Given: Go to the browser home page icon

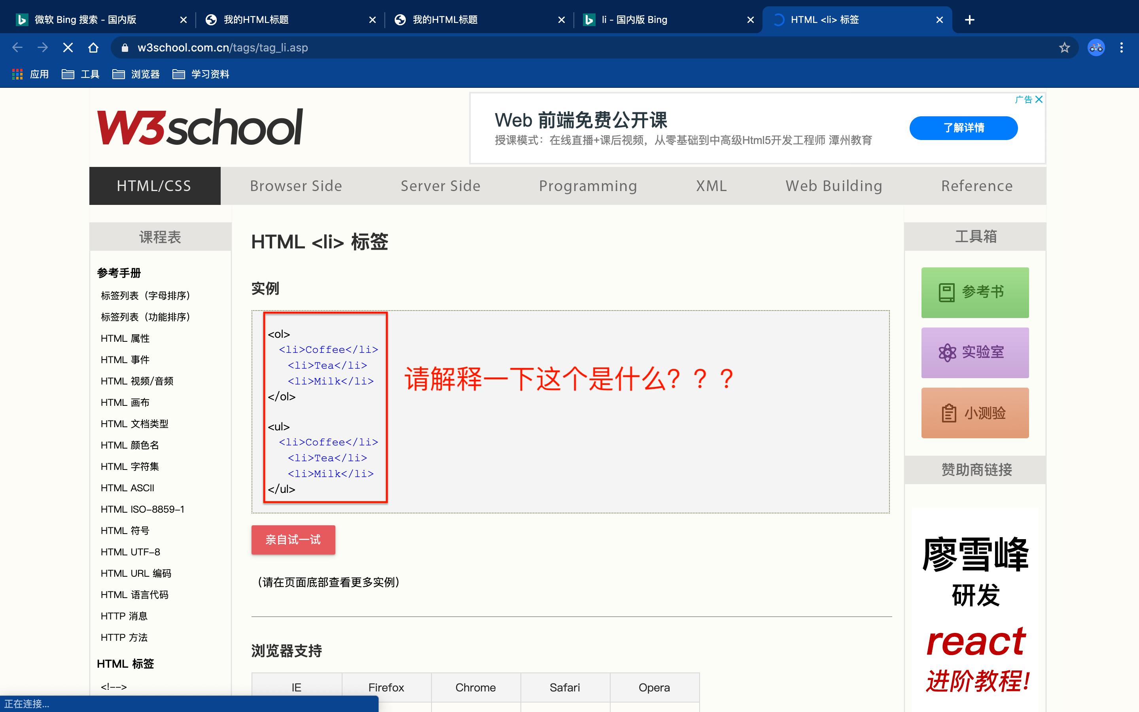Looking at the screenshot, I should [93, 47].
